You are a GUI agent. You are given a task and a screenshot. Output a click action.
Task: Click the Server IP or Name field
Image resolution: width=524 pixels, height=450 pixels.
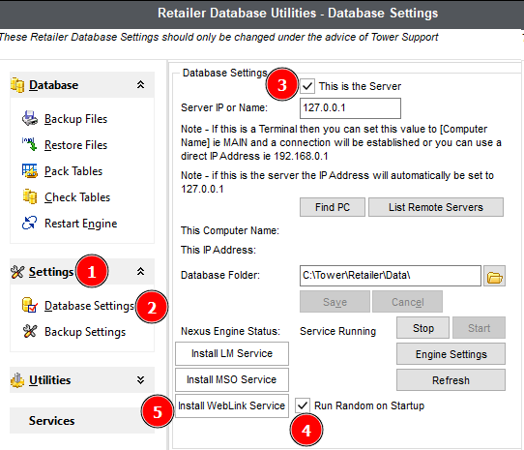tap(350, 108)
